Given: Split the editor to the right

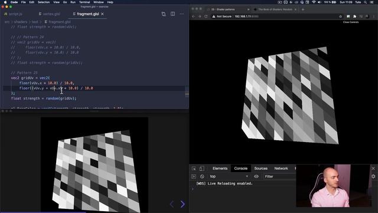Looking at the screenshot, I should pos(173,14).
